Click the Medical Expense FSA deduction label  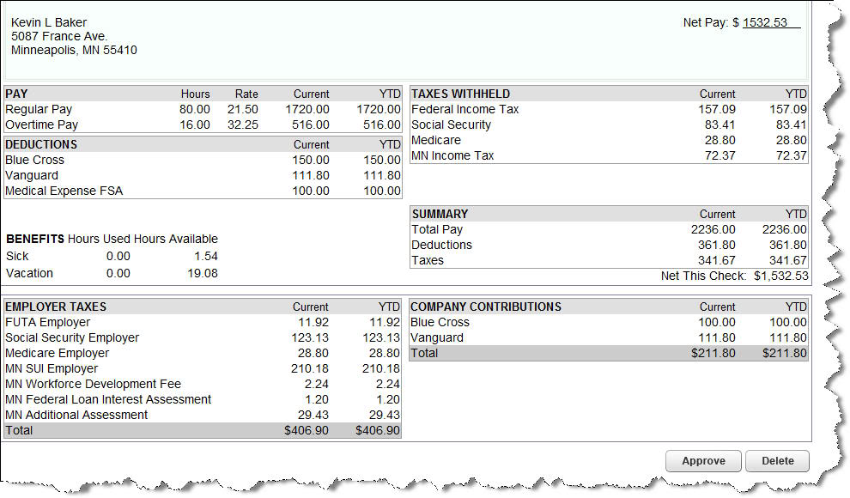pyautogui.click(x=64, y=191)
